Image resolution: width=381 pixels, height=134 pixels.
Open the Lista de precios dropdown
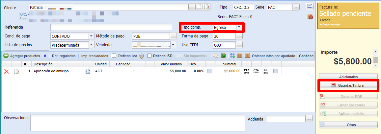(x=91, y=45)
